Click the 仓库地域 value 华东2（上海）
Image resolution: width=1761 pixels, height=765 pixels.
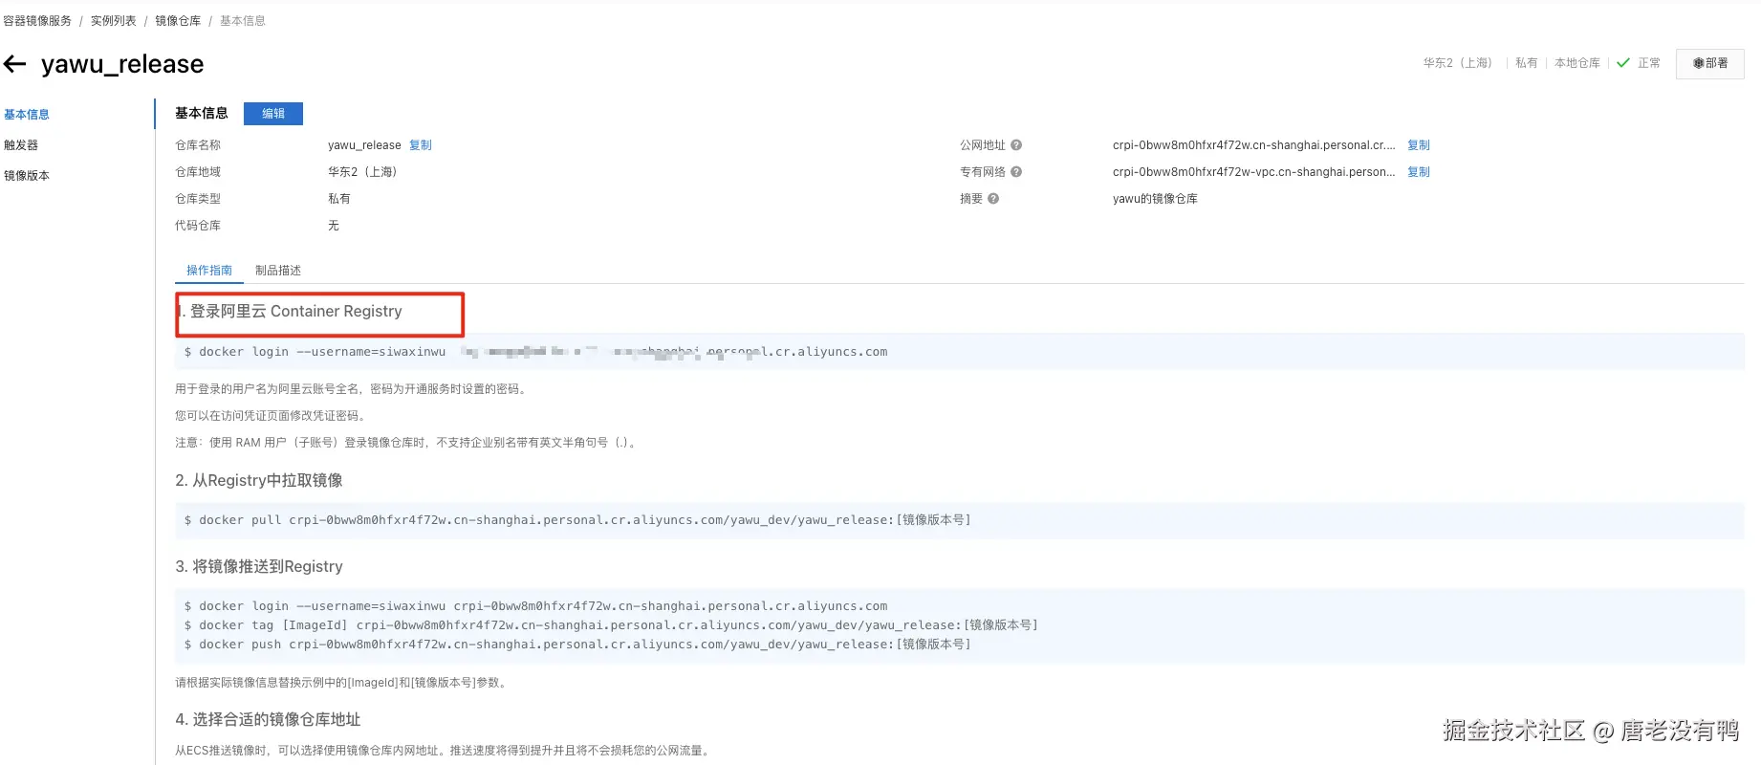coord(362,172)
